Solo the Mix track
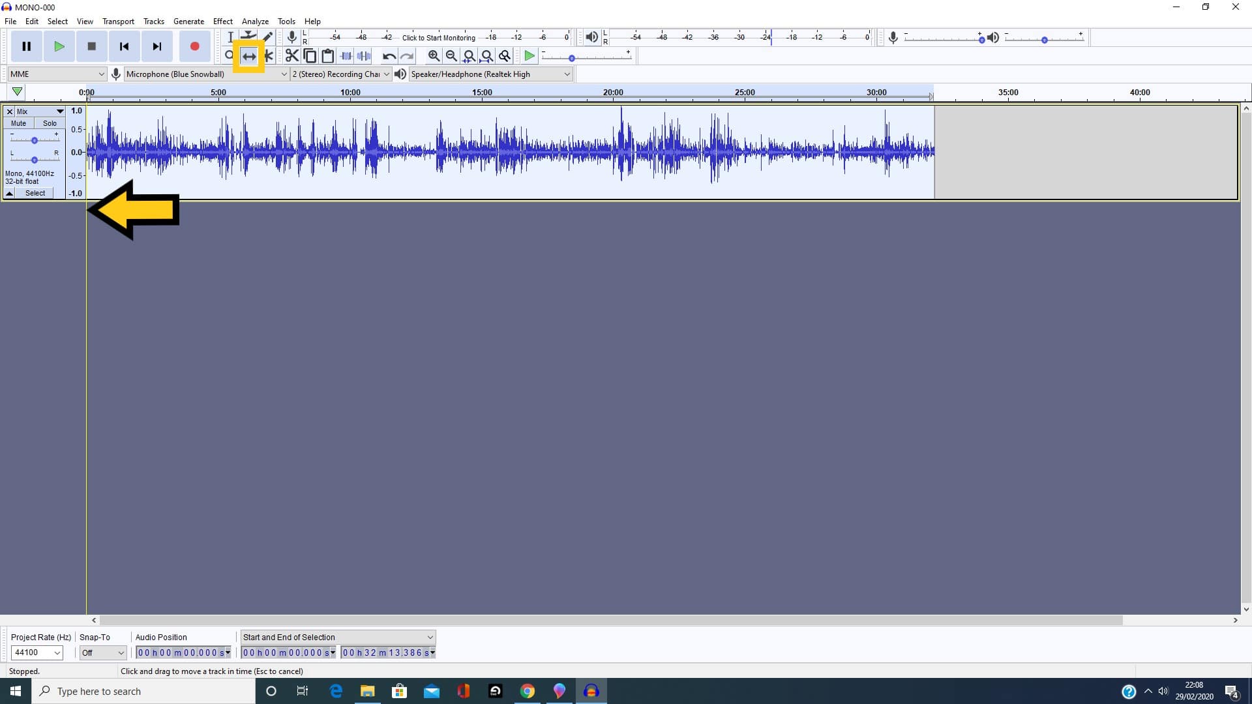The height and width of the screenshot is (704, 1252). click(x=50, y=123)
